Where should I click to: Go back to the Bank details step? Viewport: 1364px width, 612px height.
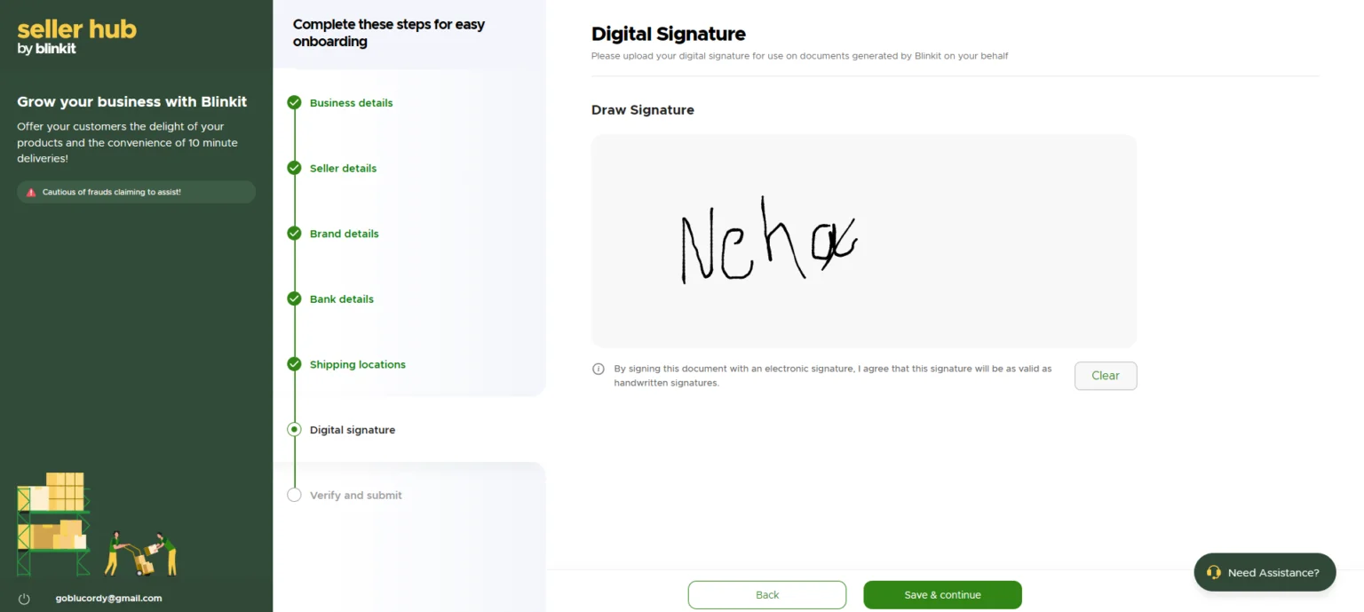(341, 298)
